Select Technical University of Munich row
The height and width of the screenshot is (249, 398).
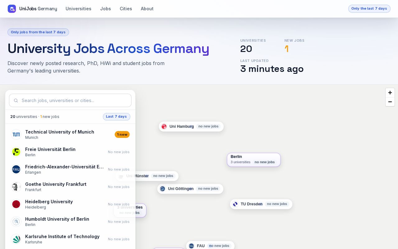point(70,134)
